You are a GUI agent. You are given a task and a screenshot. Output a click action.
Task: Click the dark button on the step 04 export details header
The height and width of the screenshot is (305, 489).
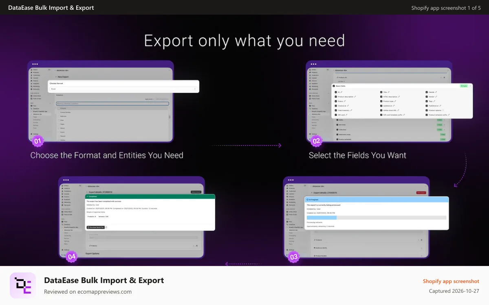[x=196, y=192]
